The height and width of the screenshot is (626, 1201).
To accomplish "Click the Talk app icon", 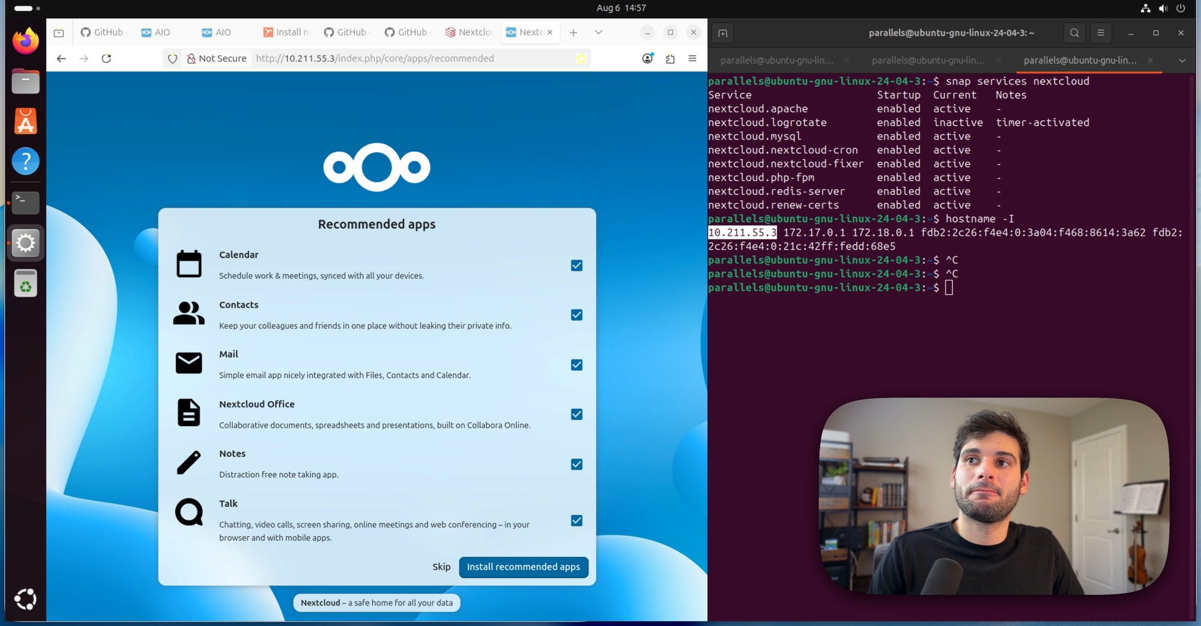I will point(189,513).
